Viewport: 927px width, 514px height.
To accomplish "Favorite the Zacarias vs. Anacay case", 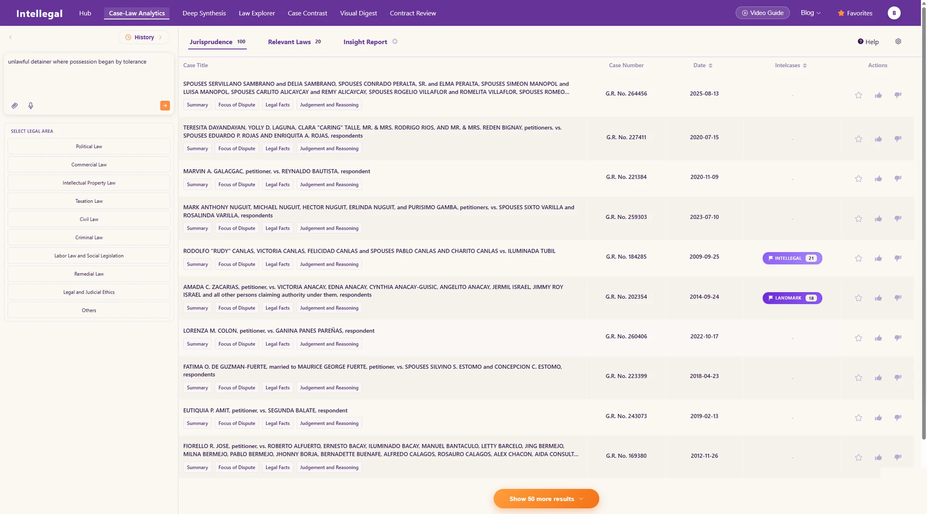I will (x=858, y=298).
